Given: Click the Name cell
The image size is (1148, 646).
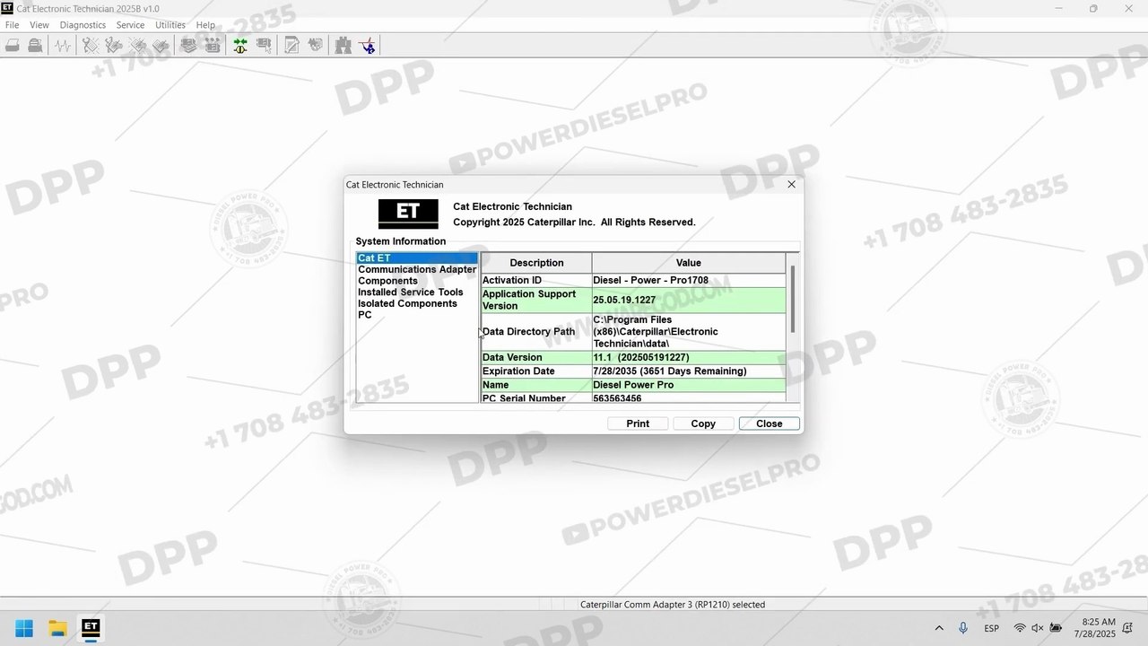Looking at the screenshot, I should (536, 385).
